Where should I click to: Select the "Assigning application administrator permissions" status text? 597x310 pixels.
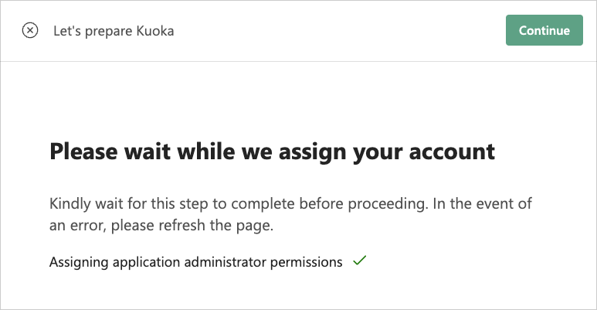195,262
